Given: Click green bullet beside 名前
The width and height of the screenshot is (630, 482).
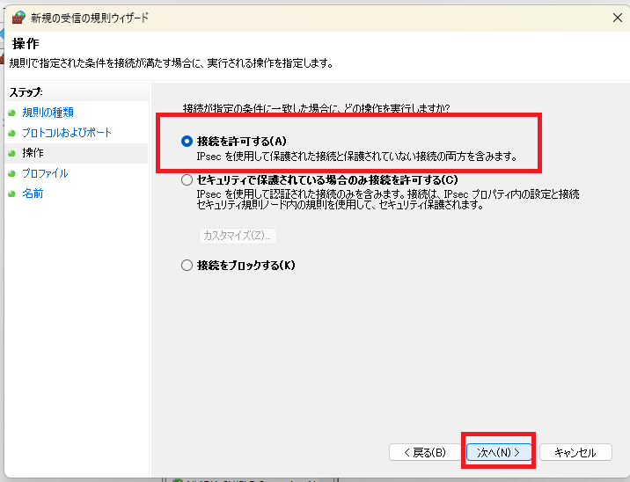Looking at the screenshot, I should coord(11,194).
